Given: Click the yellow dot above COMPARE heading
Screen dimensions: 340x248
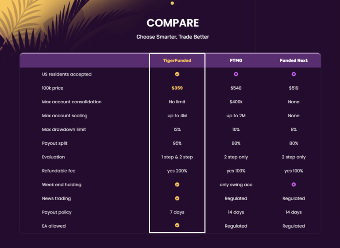Looking at the screenshot, I should [x=172, y=3].
